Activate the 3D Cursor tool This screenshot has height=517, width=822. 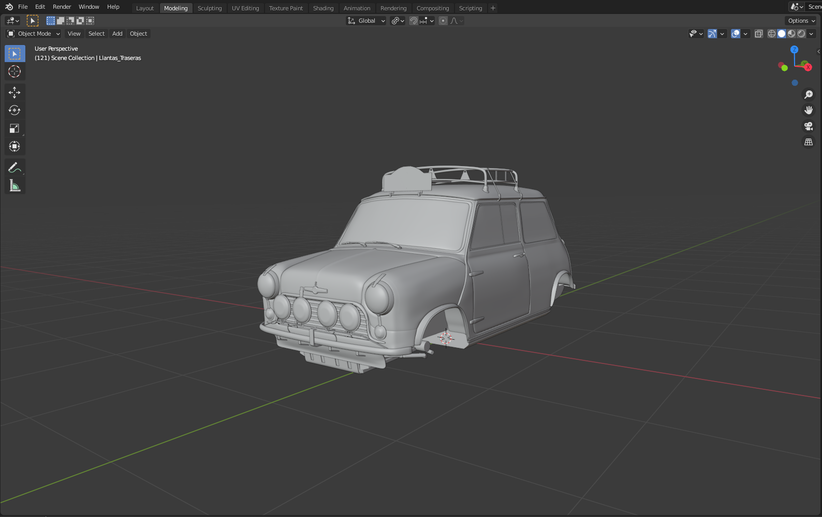click(x=14, y=72)
